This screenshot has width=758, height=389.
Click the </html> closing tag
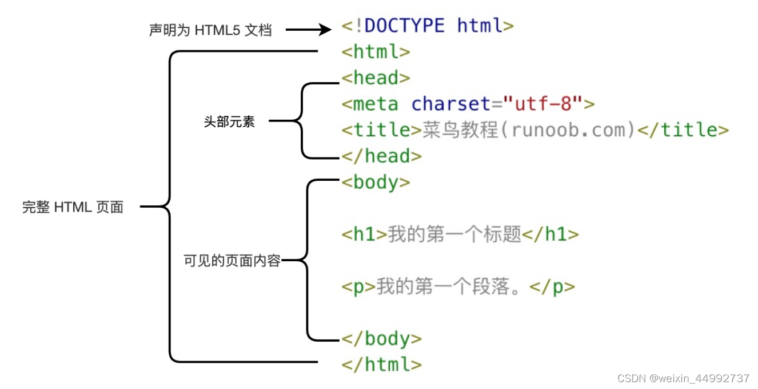(380, 364)
